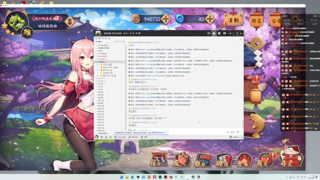Click the music note accompaniment button

133,137
